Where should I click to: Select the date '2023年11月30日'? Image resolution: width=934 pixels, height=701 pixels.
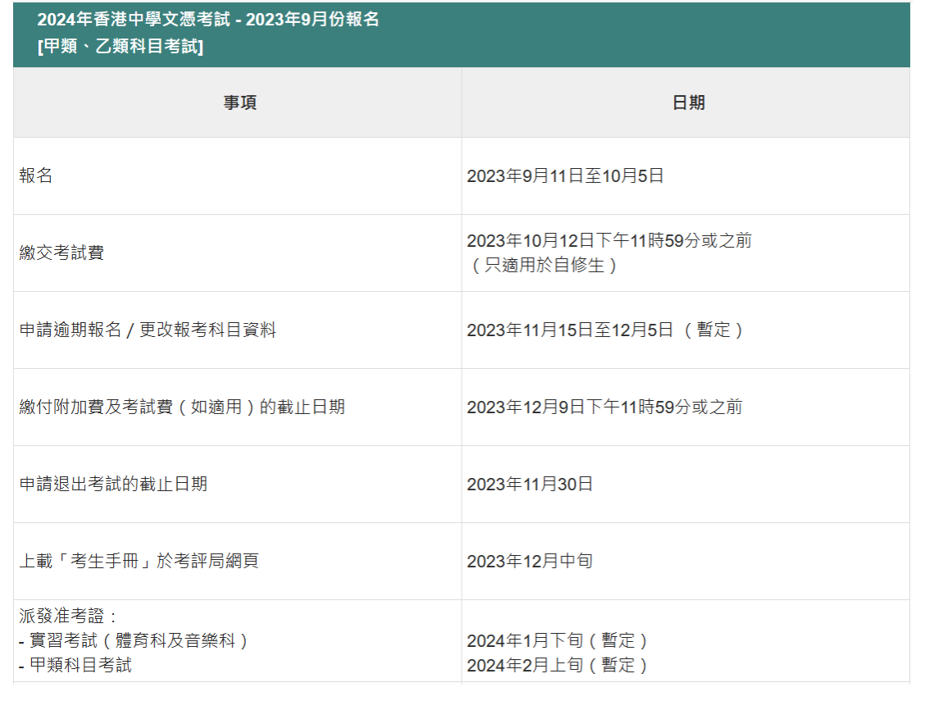click(x=530, y=484)
